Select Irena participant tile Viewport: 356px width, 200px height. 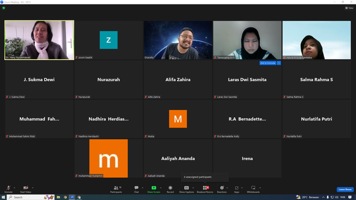coord(247,158)
